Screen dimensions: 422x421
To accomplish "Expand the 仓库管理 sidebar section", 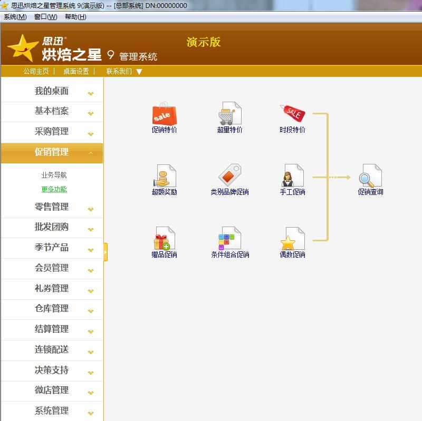I will point(52,309).
